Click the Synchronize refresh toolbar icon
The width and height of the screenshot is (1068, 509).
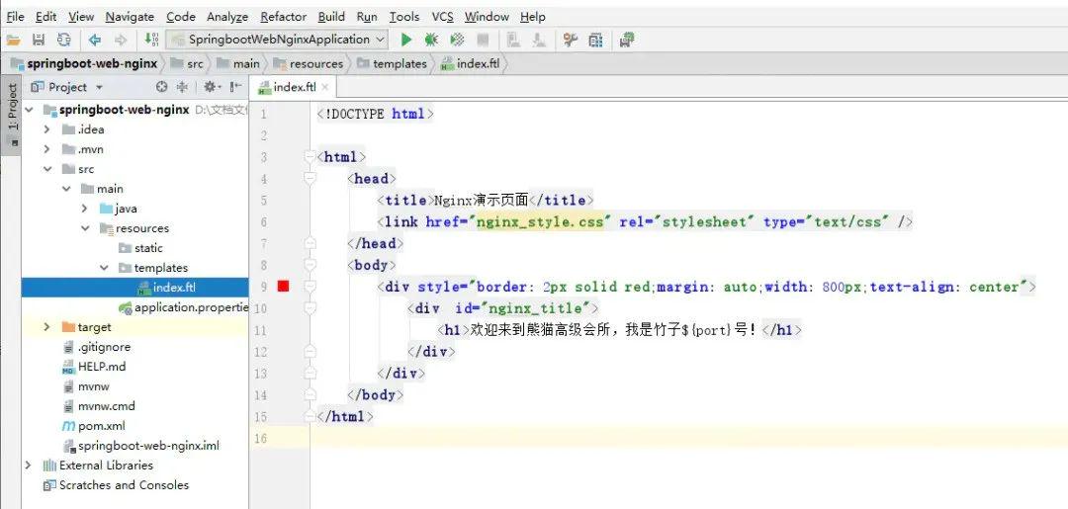[x=64, y=41]
